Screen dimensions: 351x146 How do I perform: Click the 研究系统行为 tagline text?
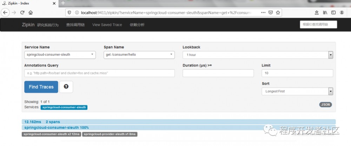pos(48,25)
